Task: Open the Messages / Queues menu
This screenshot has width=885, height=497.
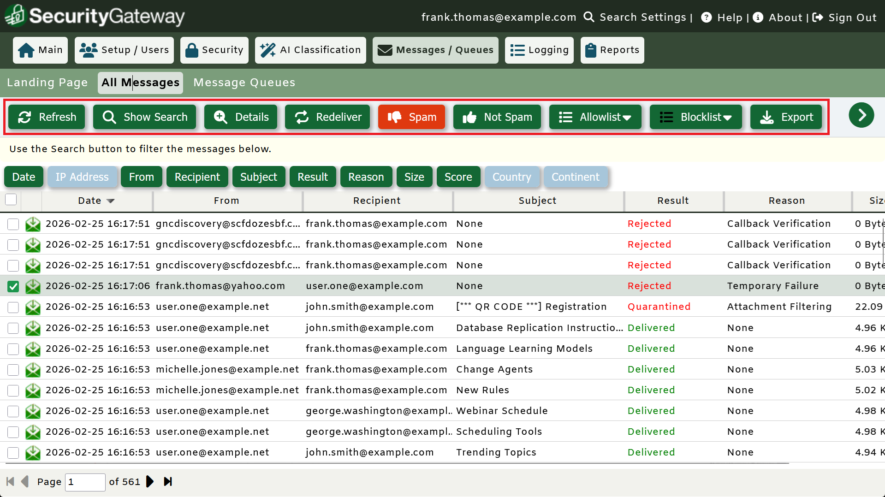Action: tap(435, 50)
